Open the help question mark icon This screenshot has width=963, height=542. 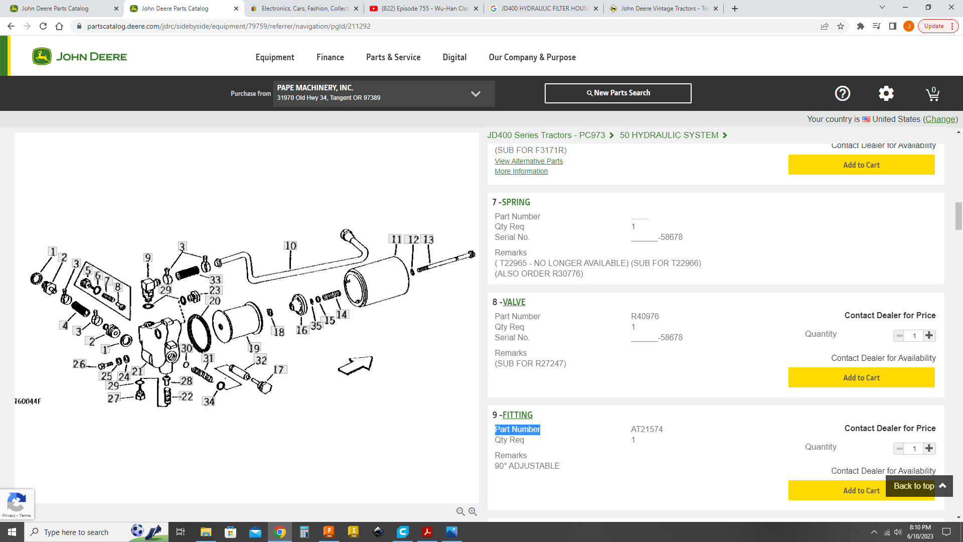click(842, 93)
